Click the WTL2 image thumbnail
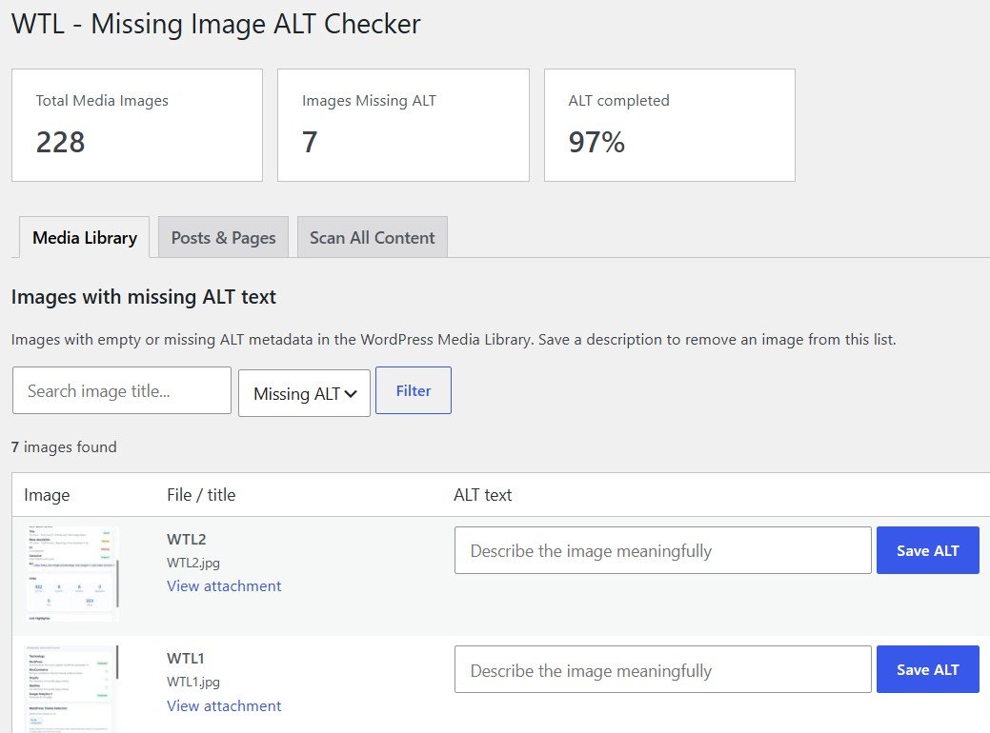This screenshot has width=990, height=733. point(72,574)
